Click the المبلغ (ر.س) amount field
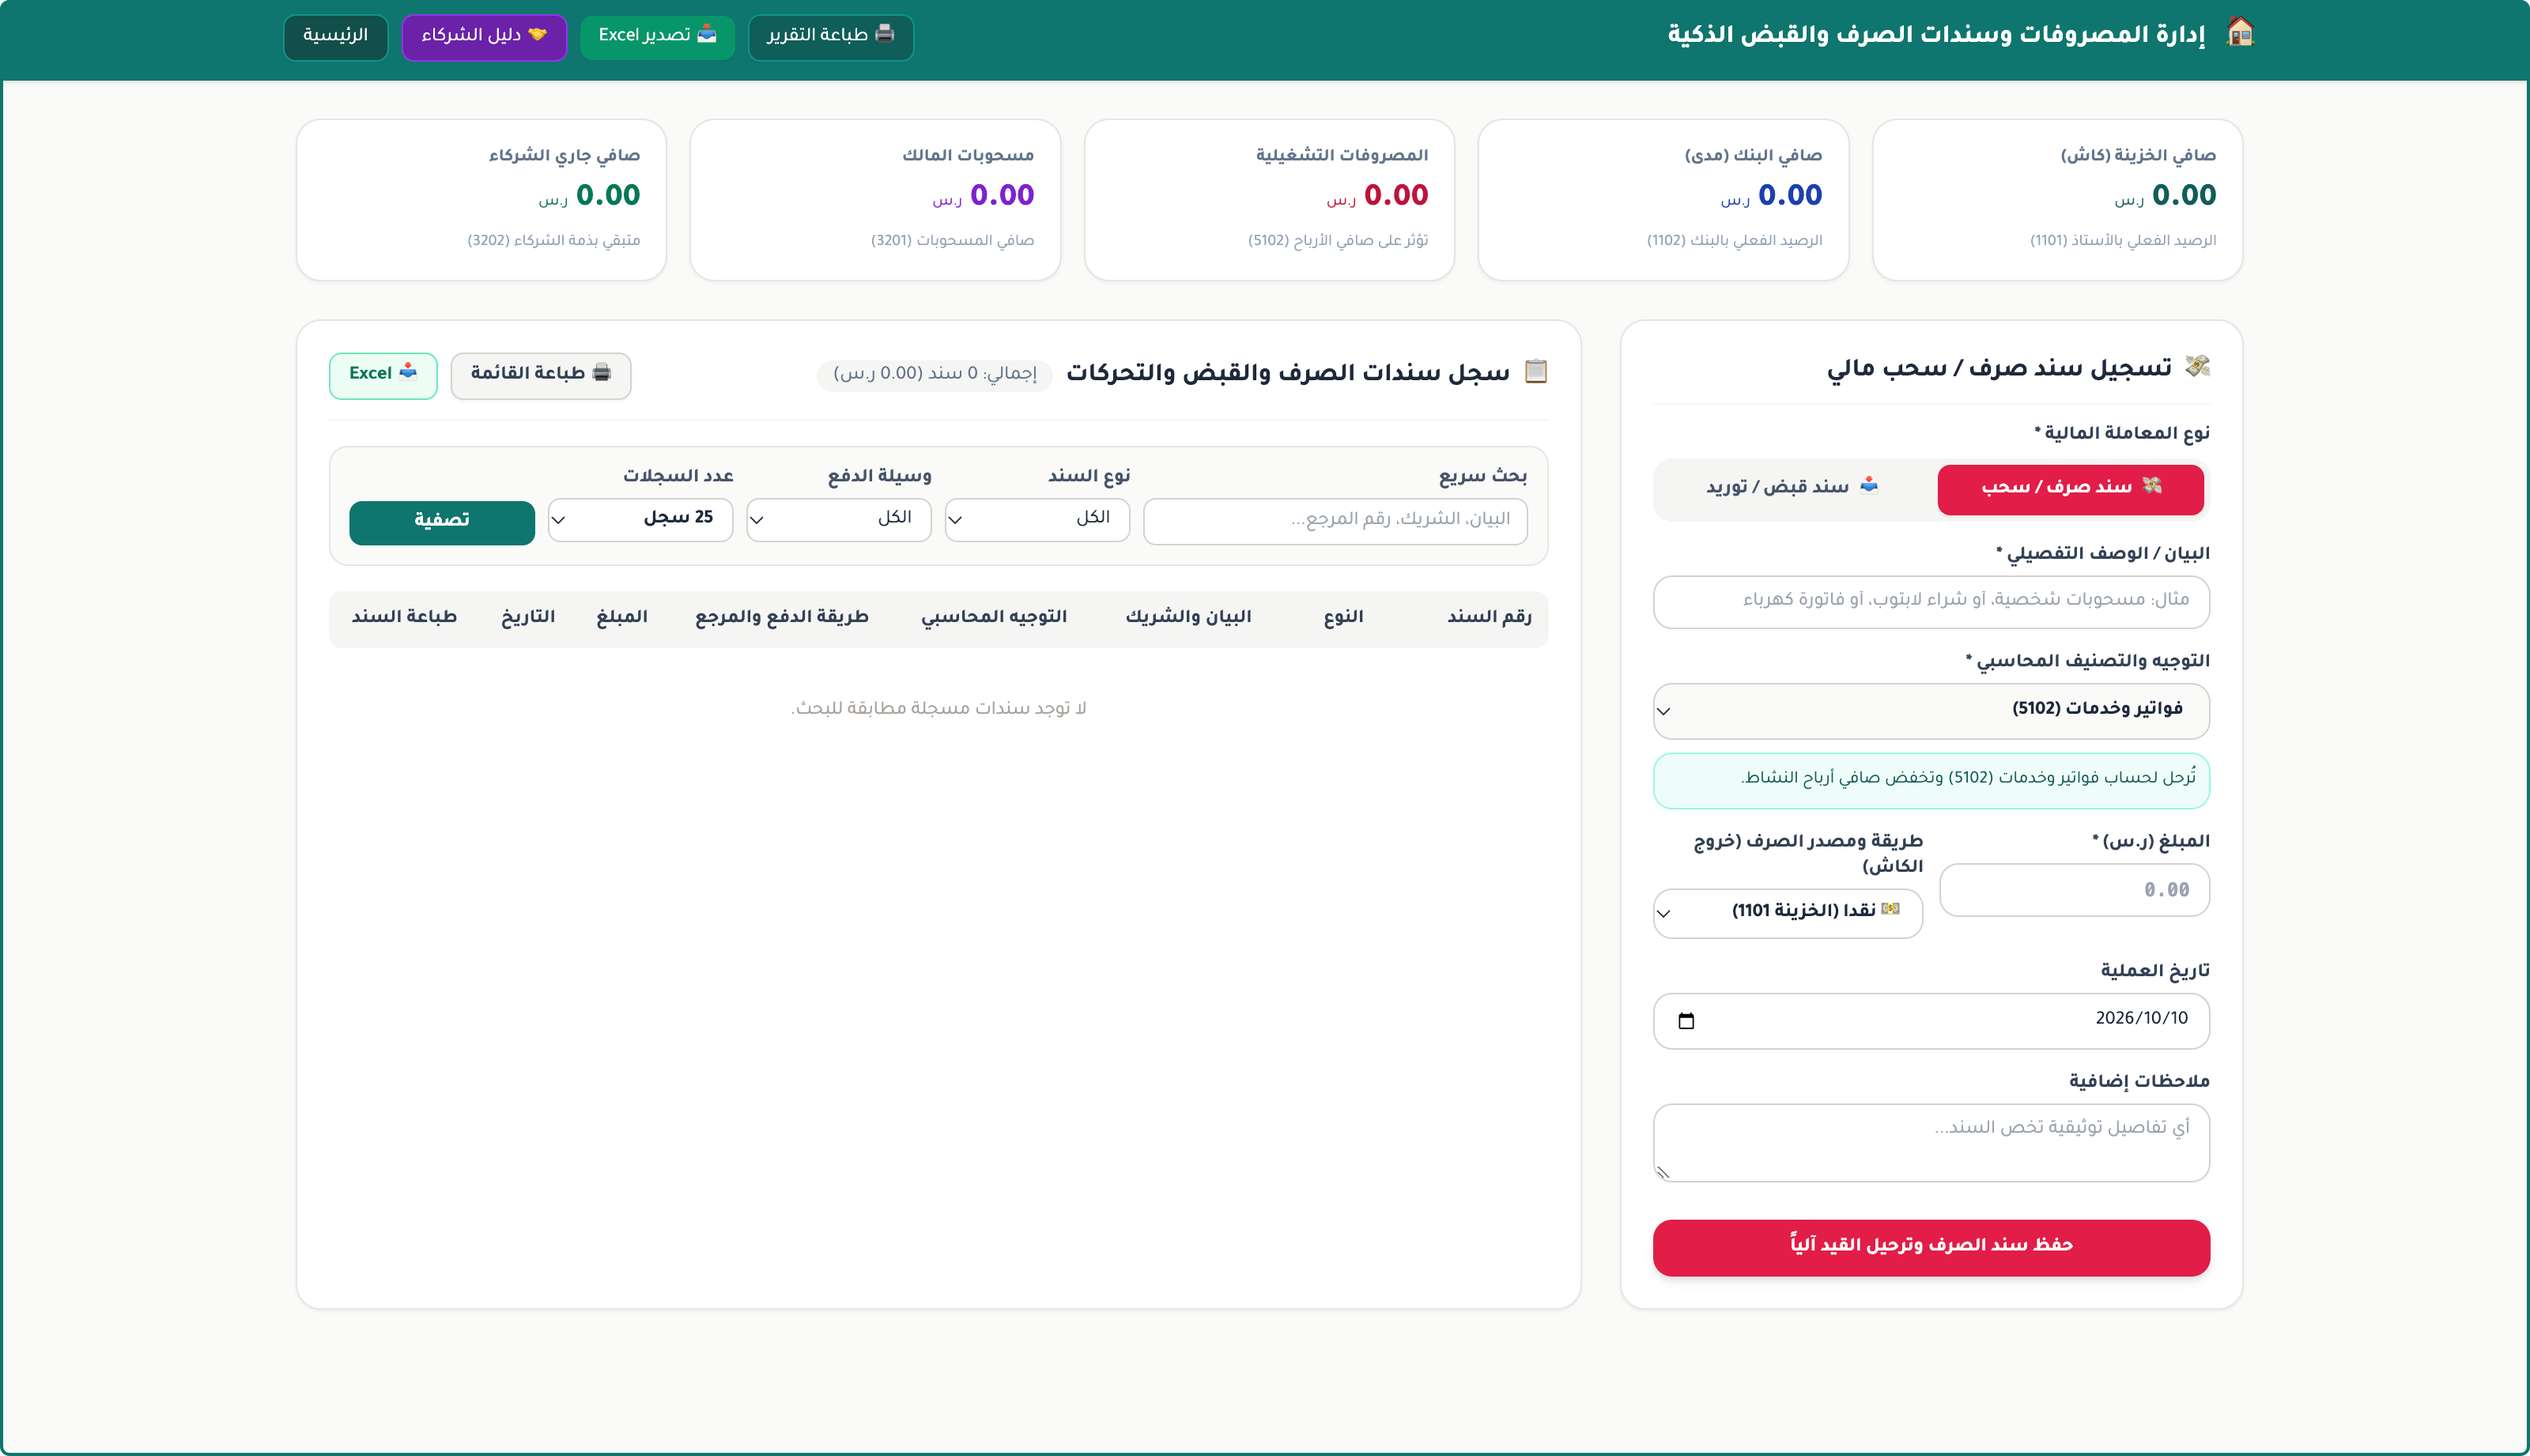Screen dimensions: 2530x1456 click(2075, 889)
